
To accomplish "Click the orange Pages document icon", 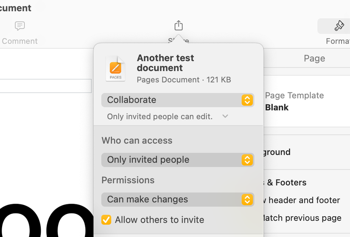I will (115, 69).
